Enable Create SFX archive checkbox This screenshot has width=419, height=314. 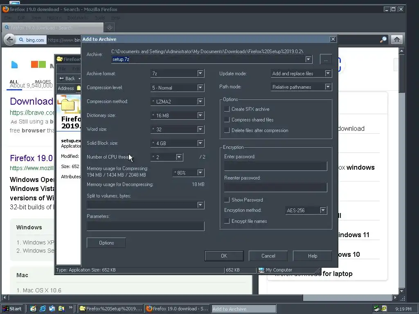coord(227,109)
